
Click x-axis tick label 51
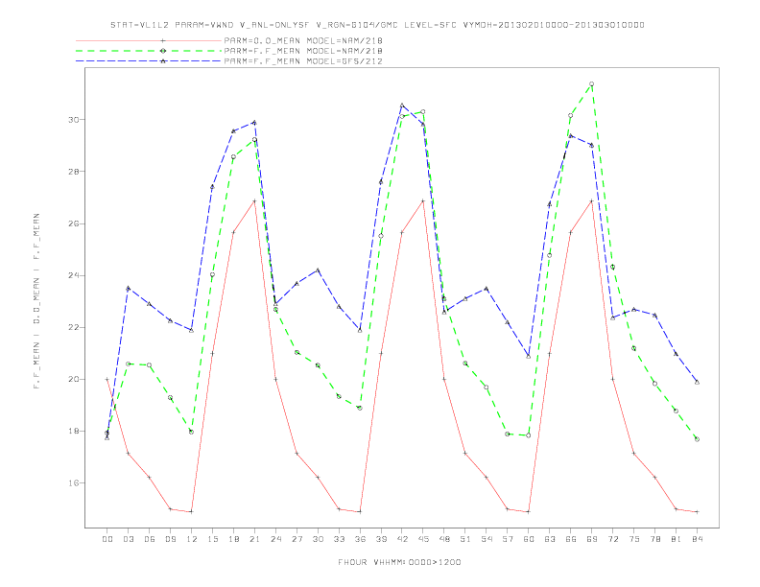[x=465, y=539]
